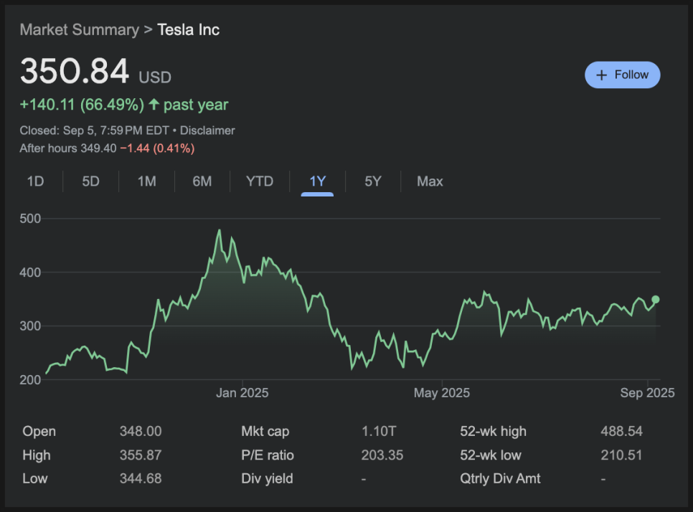View the 5Y price history tab

373,181
